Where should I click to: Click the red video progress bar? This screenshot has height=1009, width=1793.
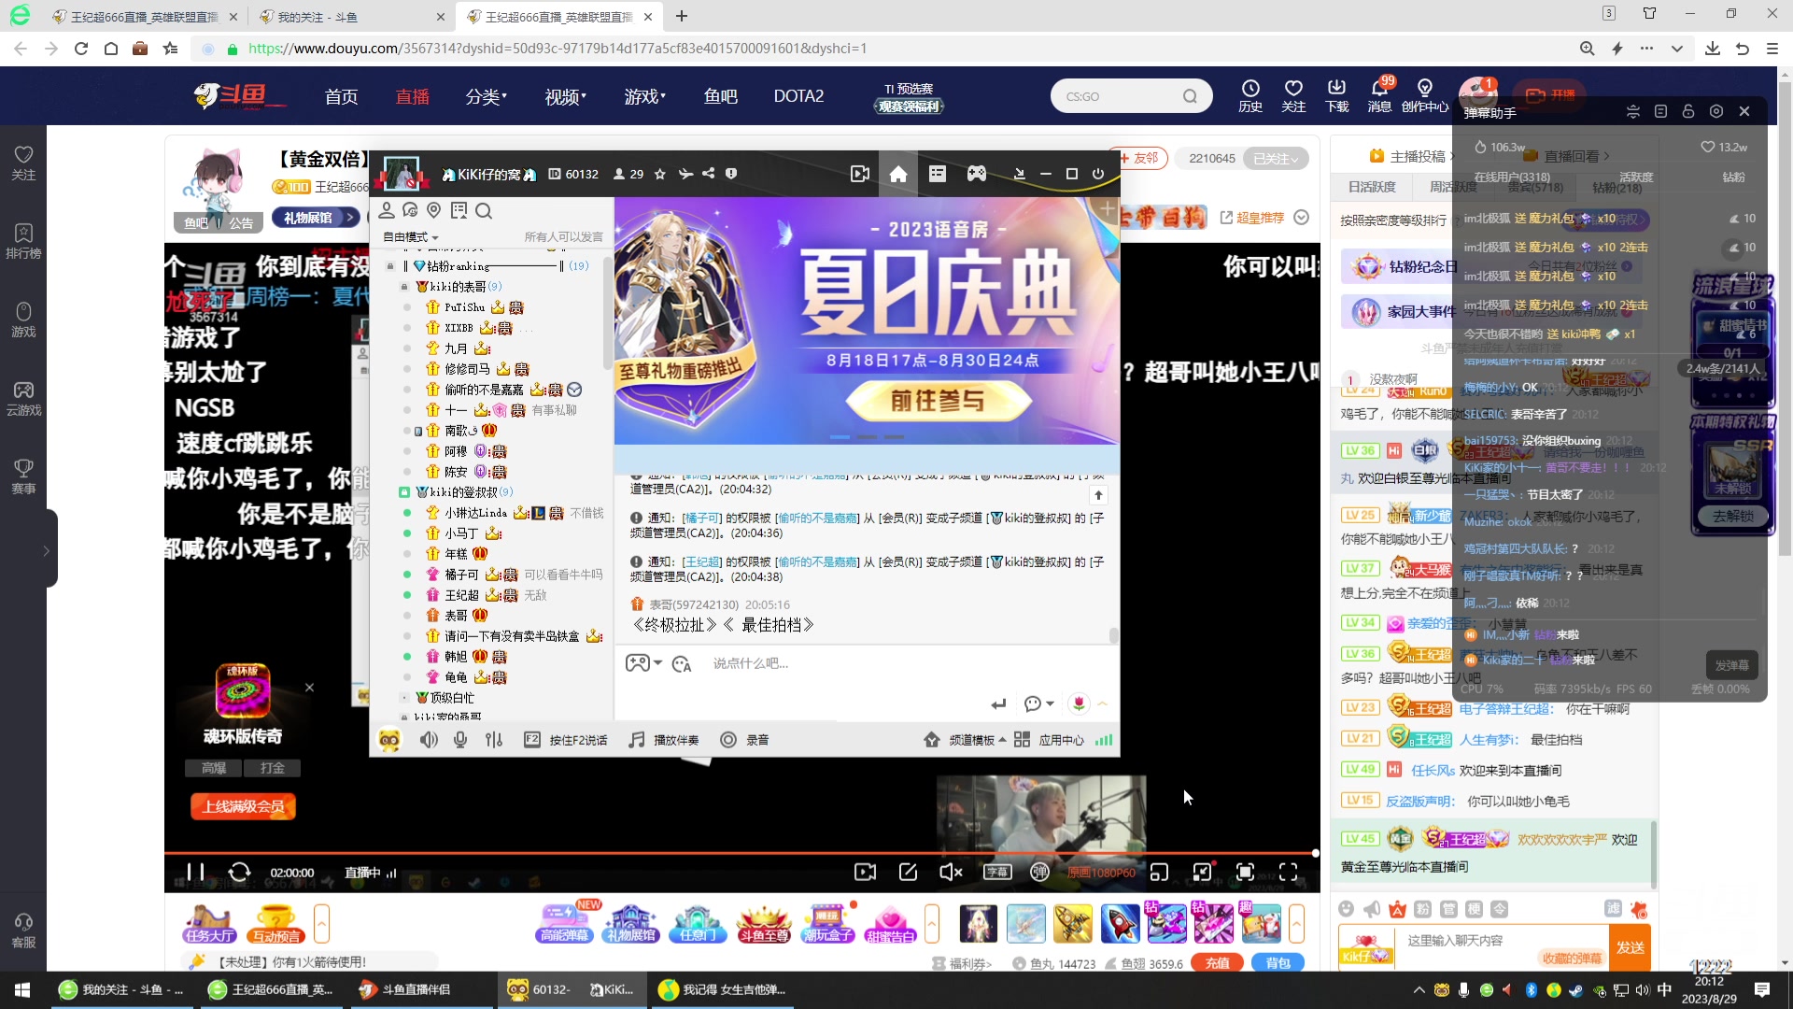coord(740,853)
